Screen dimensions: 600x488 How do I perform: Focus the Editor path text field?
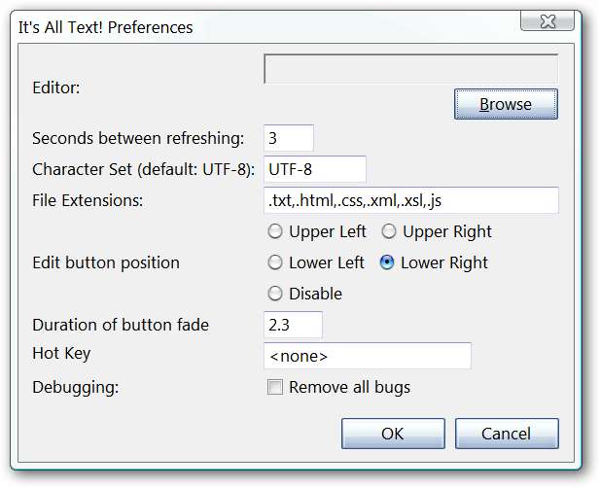click(410, 70)
